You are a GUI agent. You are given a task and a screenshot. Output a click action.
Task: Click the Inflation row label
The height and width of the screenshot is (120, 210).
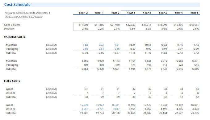(9, 29)
